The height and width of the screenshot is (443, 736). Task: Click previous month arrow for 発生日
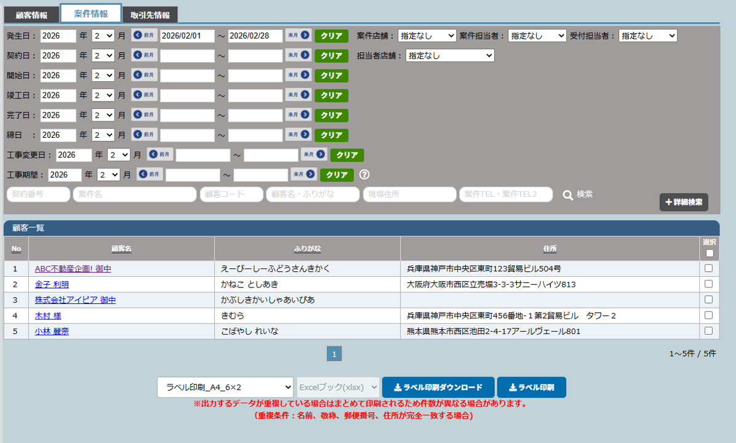click(144, 36)
